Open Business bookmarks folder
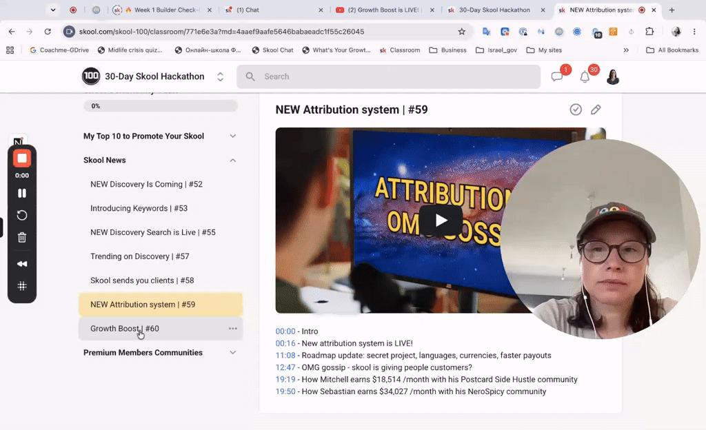 [448, 50]
